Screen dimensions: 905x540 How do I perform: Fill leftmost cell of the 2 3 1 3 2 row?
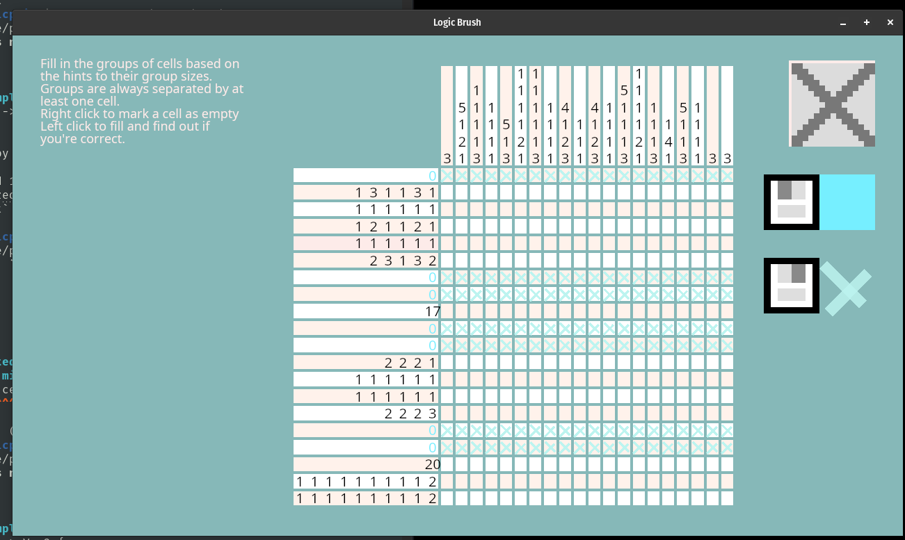pos(447,261)
